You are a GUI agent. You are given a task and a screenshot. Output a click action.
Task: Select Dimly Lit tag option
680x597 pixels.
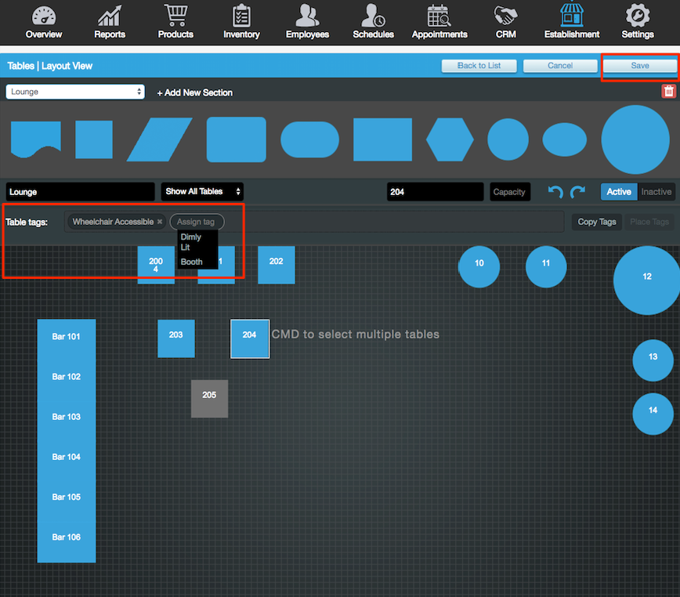(x=190, y=241)
